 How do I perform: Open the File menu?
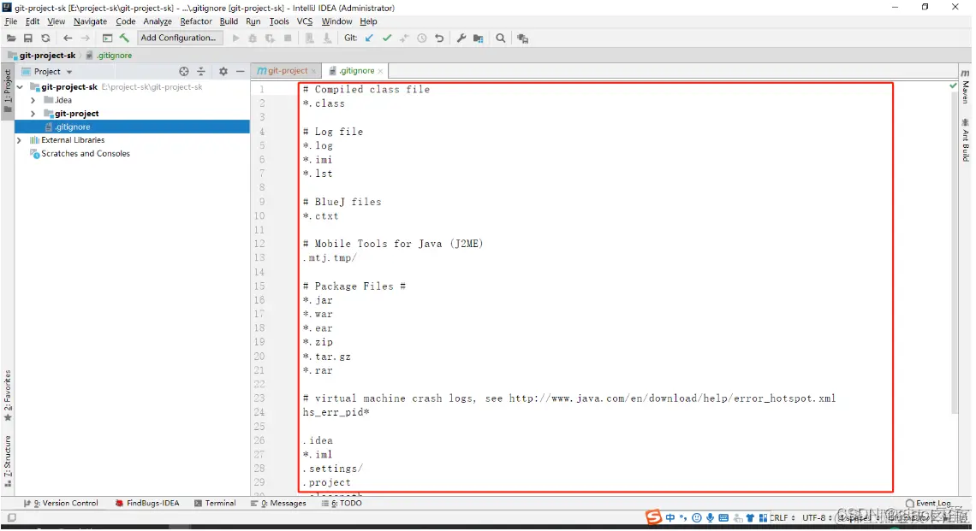pos(11,21)
